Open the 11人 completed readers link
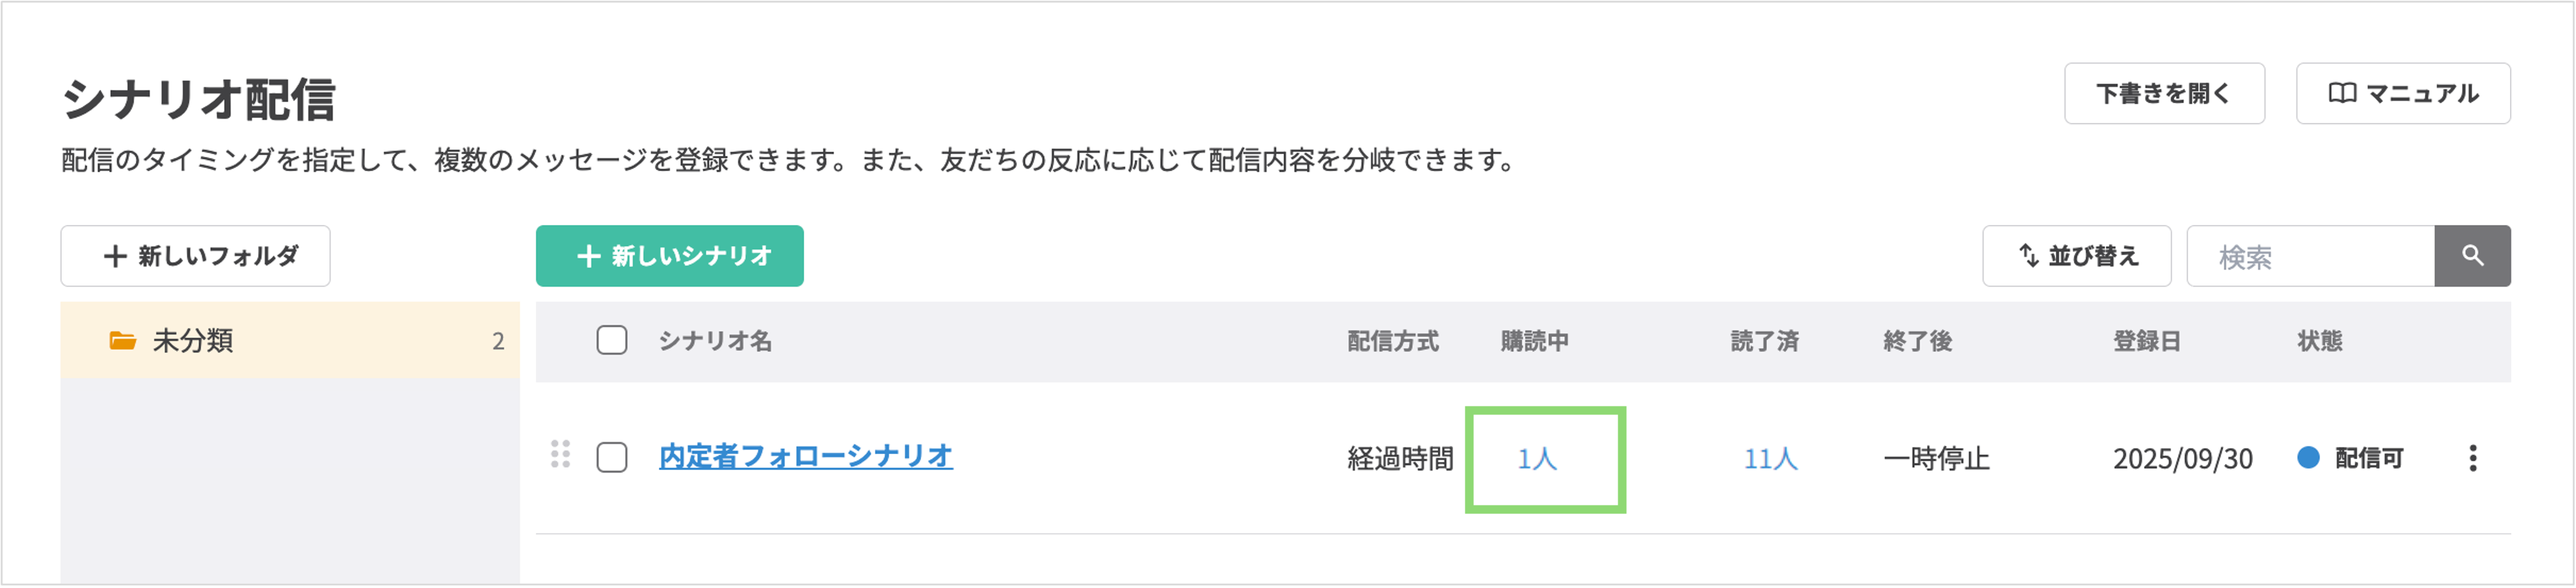The width and height of the screenshot is (2576, 588). click(x=1770, y=459)
